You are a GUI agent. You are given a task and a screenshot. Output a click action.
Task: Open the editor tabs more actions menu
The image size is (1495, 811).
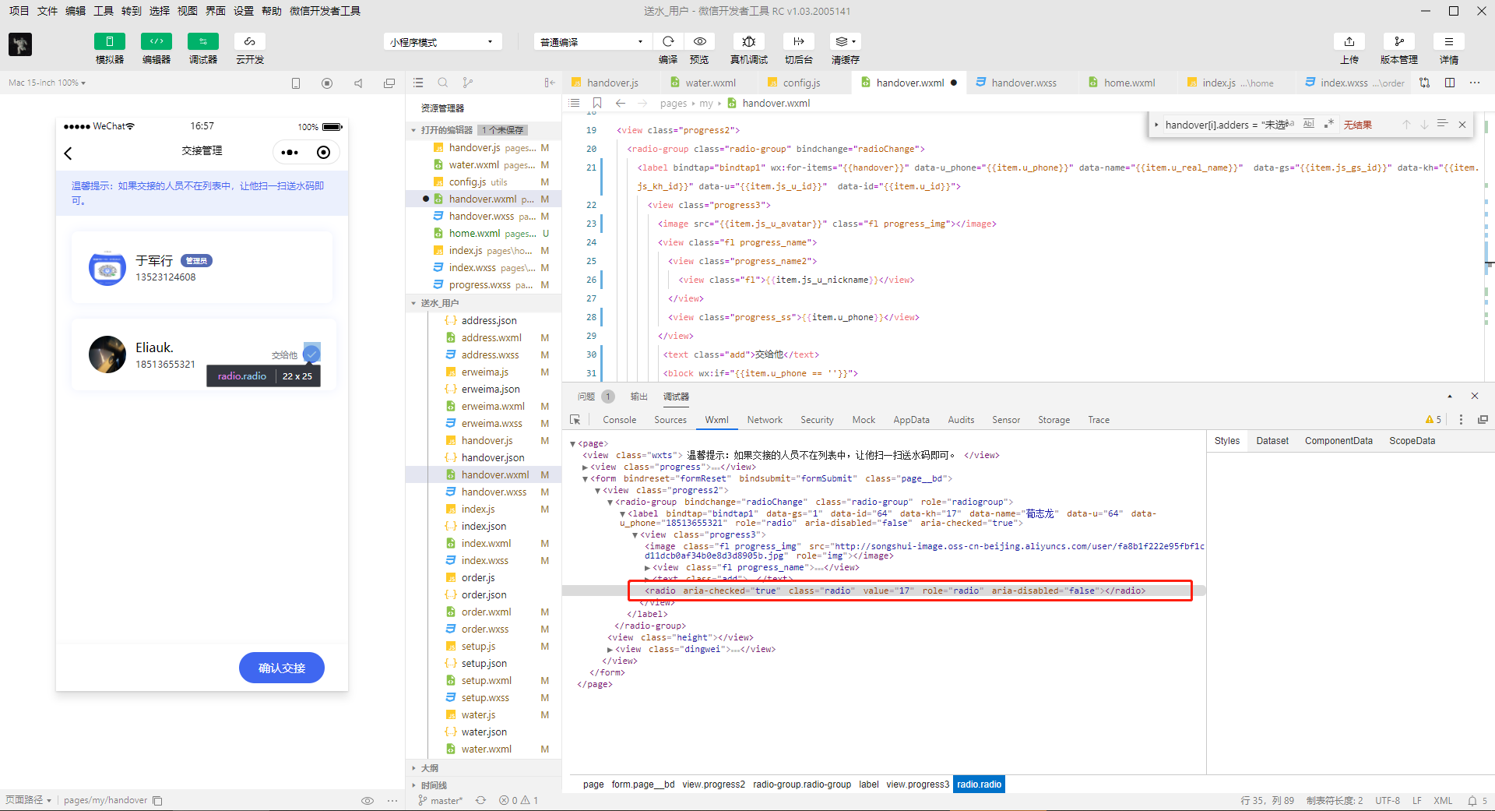[1475, 83]
